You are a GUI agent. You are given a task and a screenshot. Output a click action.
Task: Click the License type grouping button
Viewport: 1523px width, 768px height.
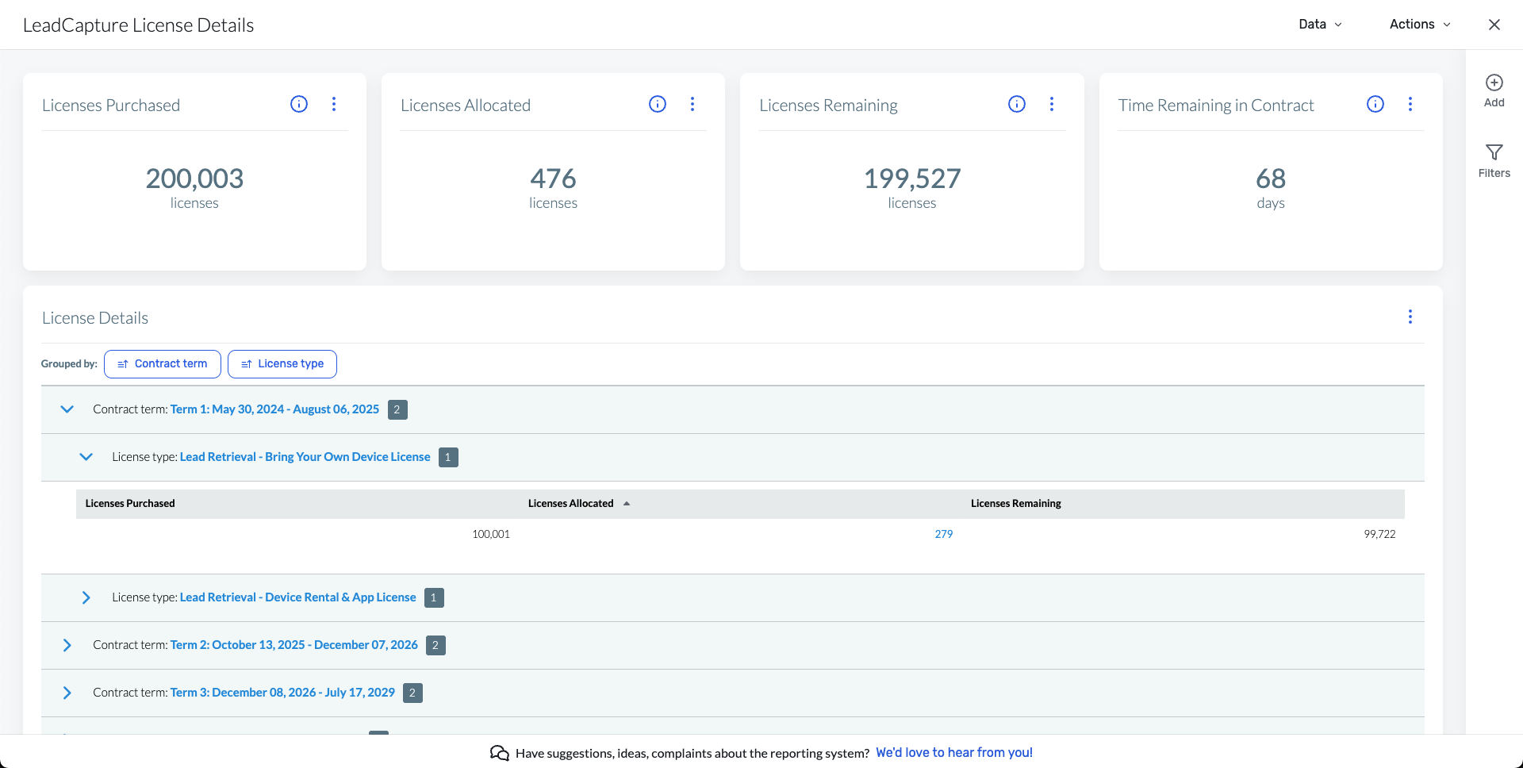(282, 364)
